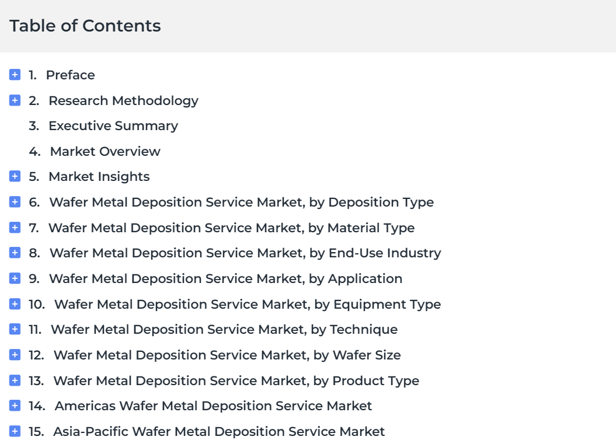616x447 pixels.
Task: Open the Market Overview entry
Action: (x=105, y=152)
